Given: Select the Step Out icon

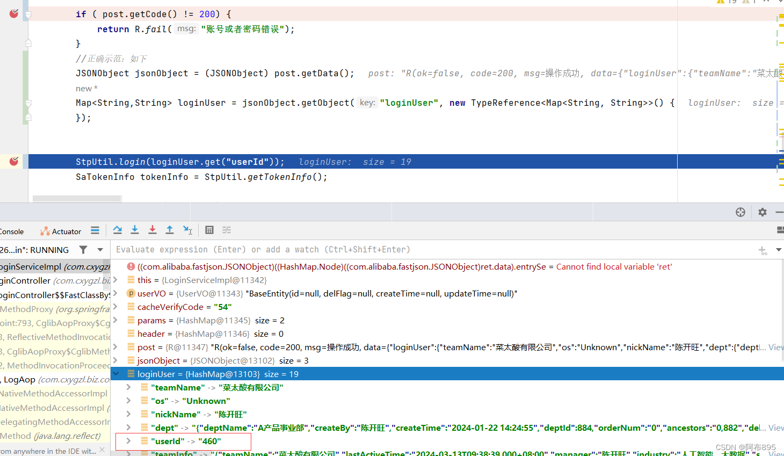Looking at the screenshot, I should 170,230.
